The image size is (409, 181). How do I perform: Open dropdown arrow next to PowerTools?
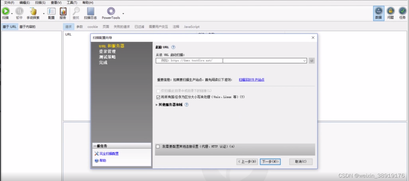123,13
